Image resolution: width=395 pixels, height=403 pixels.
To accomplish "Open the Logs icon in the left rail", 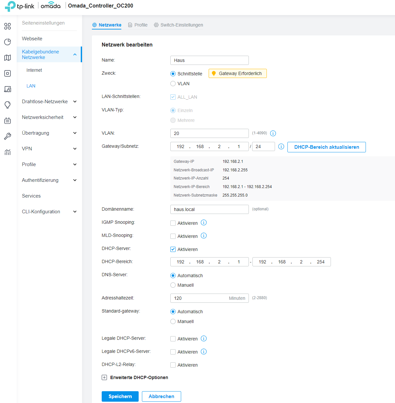I will (x=8, y=121).
